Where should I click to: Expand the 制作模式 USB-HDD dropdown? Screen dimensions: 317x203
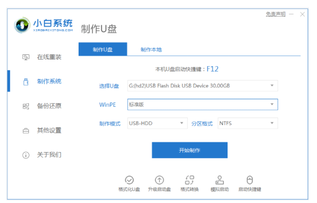pyautogui.click(x=158, y=123)
